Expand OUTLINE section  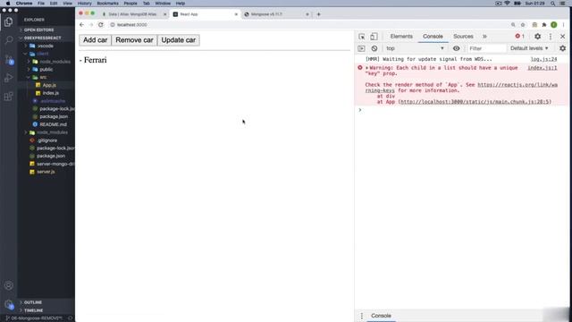point(33,302)
